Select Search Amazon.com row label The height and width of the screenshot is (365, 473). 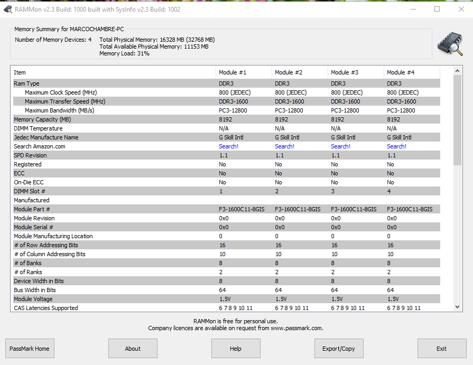[x=40, y=146]
